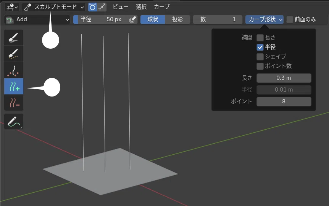Click the ポイント 8 value field
The height and width of the screenshot is (206, 329).
click(x=284, y=101)
